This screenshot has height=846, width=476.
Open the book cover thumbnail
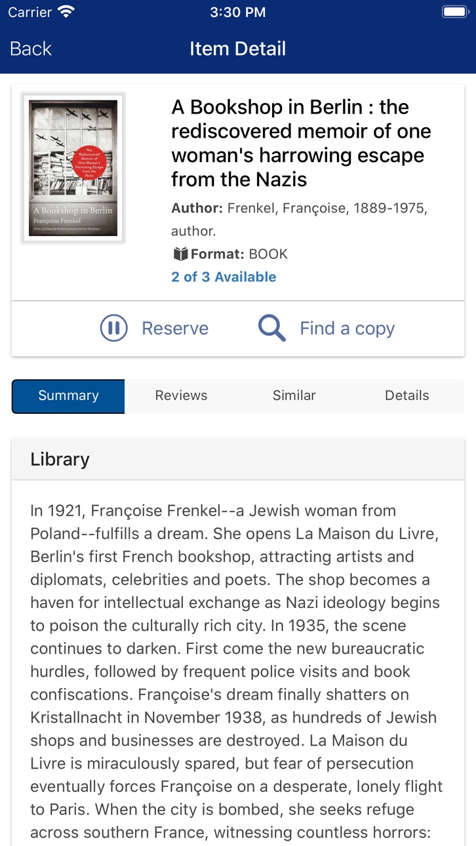coord(73,168)
